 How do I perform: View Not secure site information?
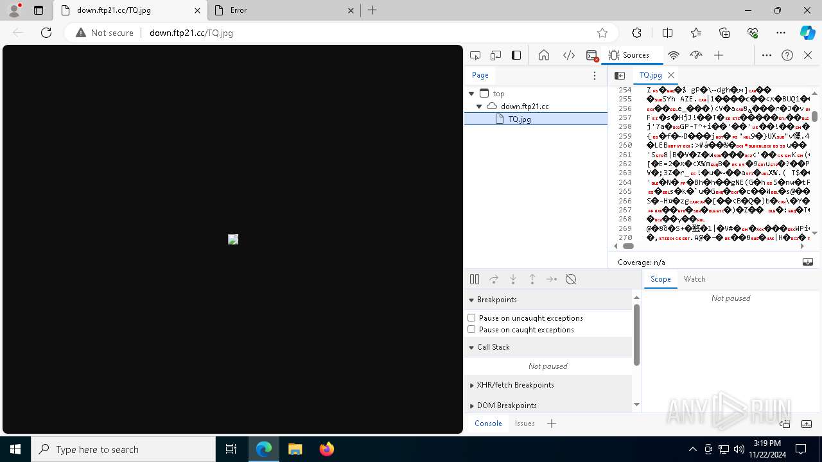105,33
